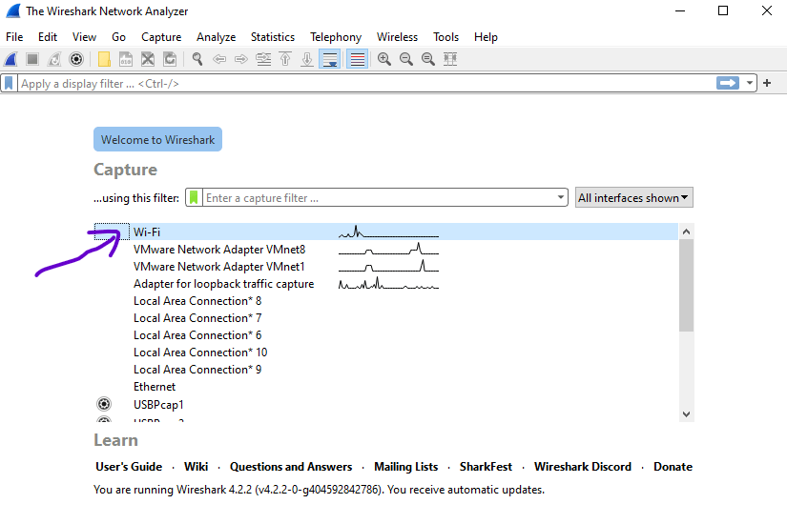Select Local Area Connection* 9

385,370
